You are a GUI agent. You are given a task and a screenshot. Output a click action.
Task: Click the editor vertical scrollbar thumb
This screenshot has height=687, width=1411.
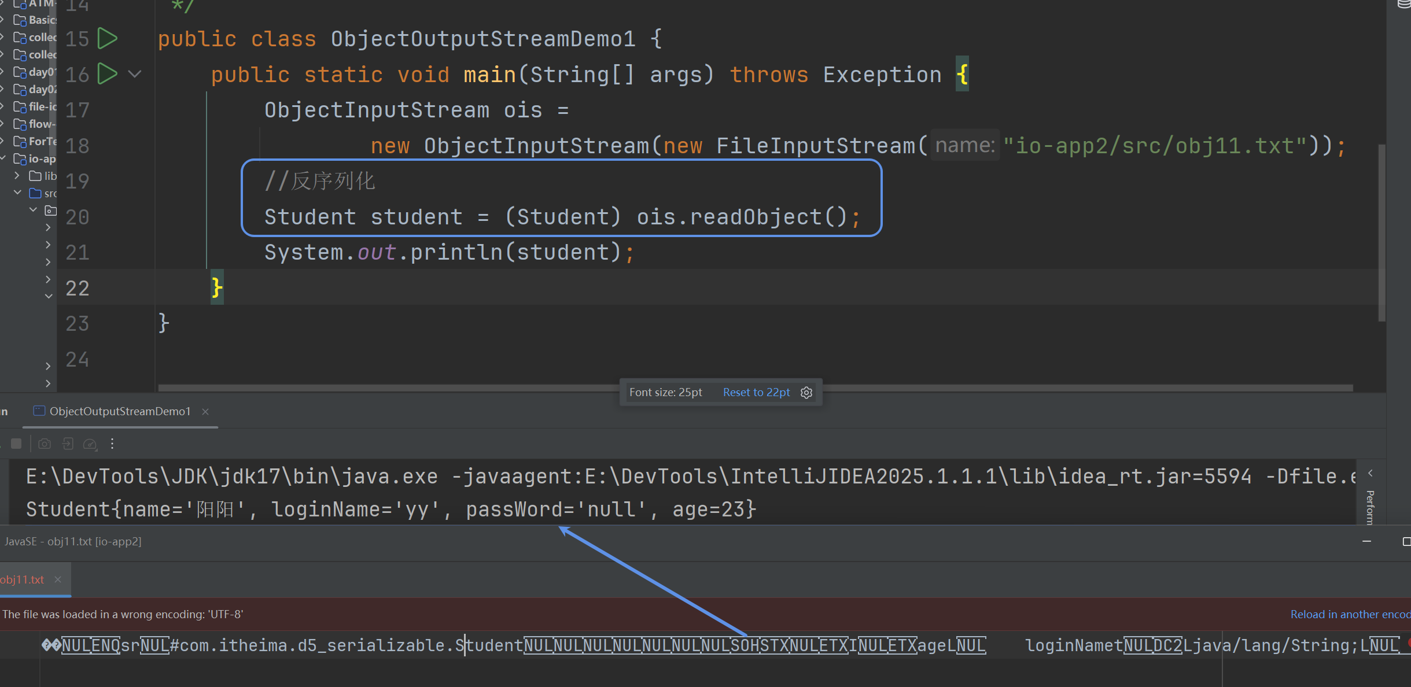[1381, 231]
